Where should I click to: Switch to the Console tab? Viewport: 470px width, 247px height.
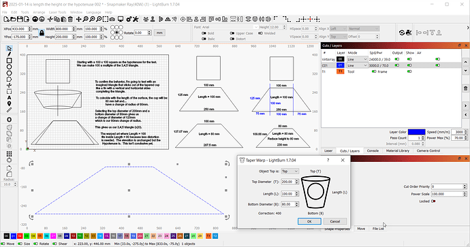373,151
